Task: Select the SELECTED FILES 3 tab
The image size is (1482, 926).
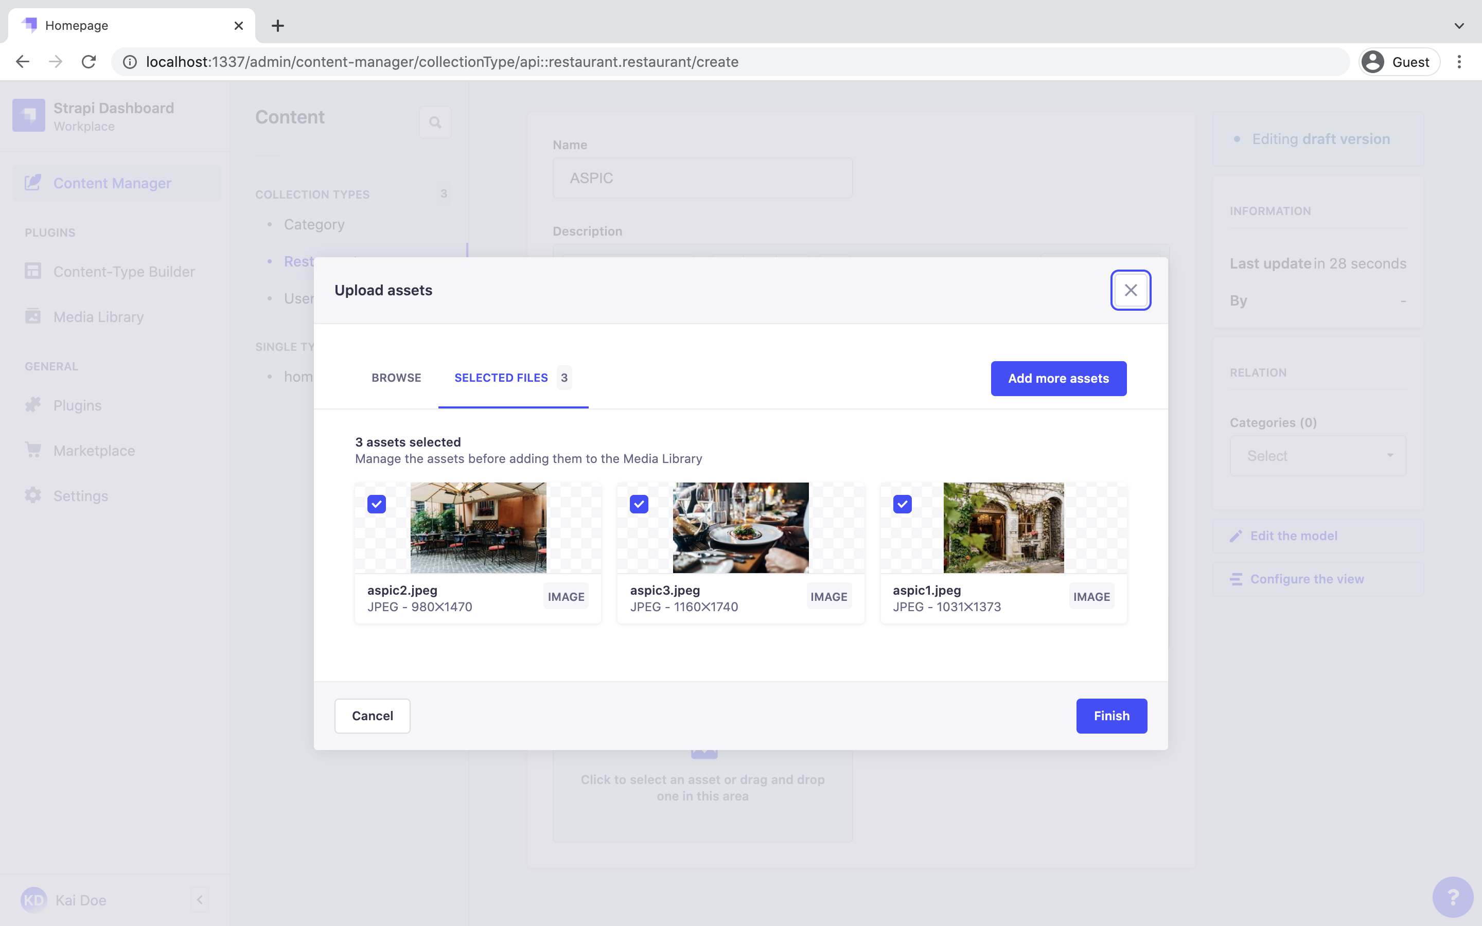Action: click(x=511, y=377)
